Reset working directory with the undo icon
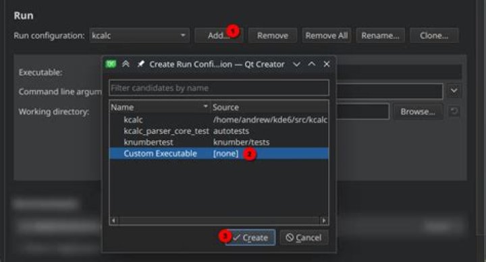This screenshot has height=262, width=486. (454, 111)
